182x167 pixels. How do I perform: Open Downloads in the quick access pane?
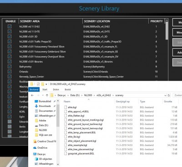click(x=45, y=106)
